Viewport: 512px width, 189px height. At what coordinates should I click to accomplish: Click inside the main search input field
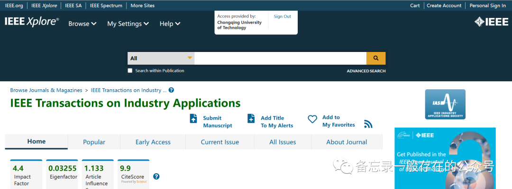click(x=281, y=58)
